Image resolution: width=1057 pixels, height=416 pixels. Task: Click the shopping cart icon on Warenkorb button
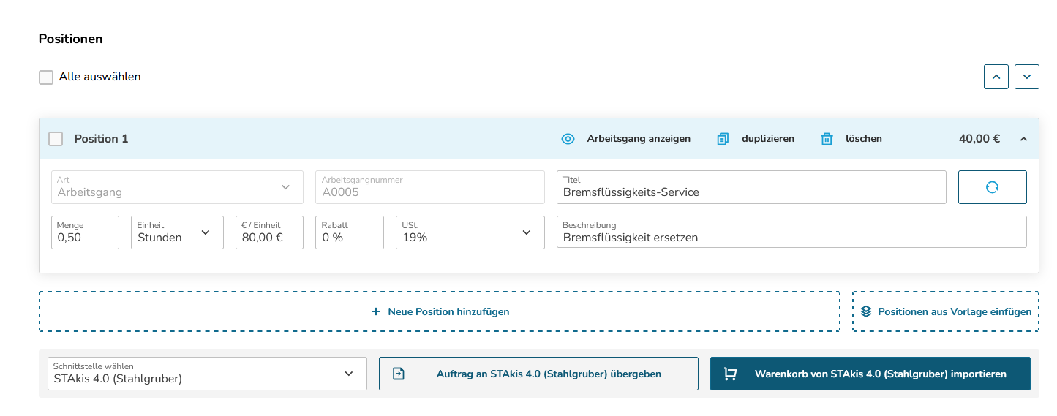(x=730, y=374)
